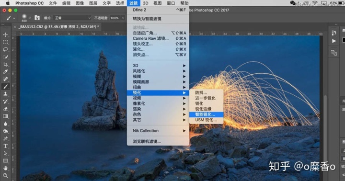This screenshot has height=181, width=345.
Task: Select the History Brush tool
Action: pyautogui.click(x=5, y=102)
